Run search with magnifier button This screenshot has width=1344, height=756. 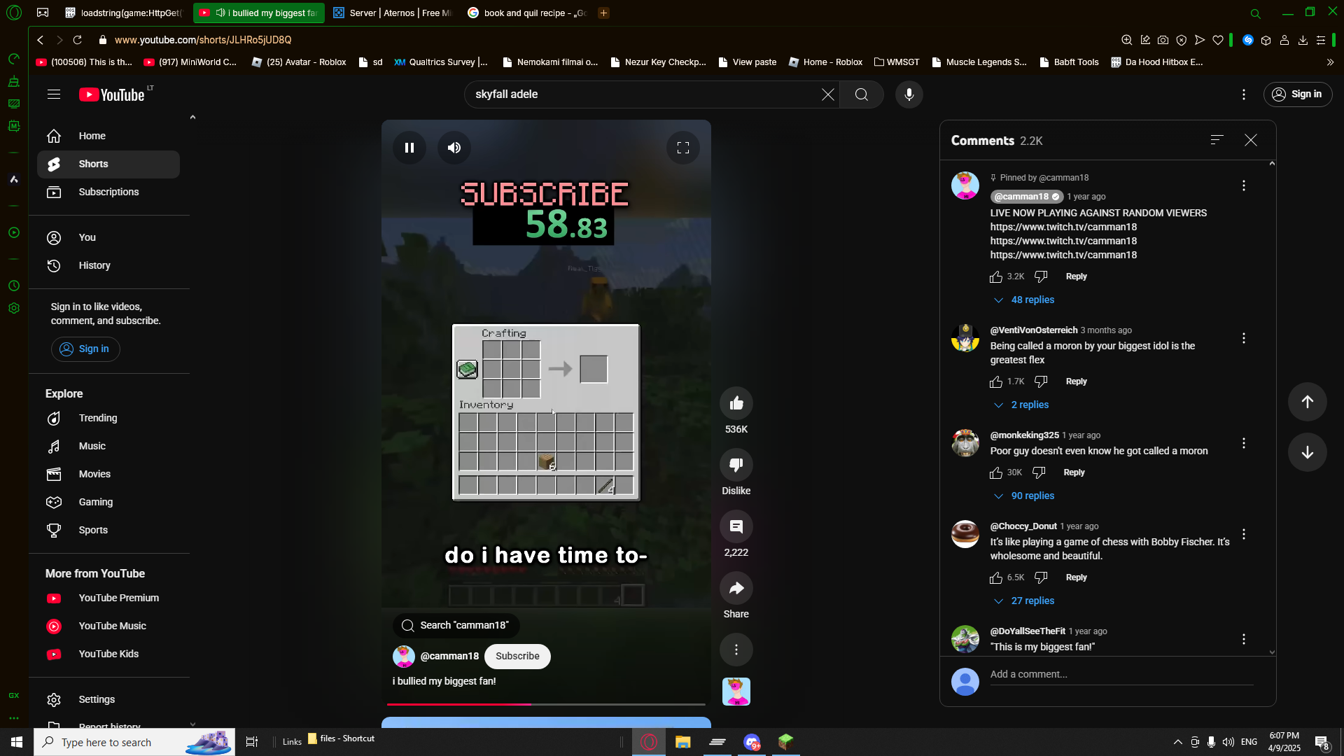(x=862, y=94)
